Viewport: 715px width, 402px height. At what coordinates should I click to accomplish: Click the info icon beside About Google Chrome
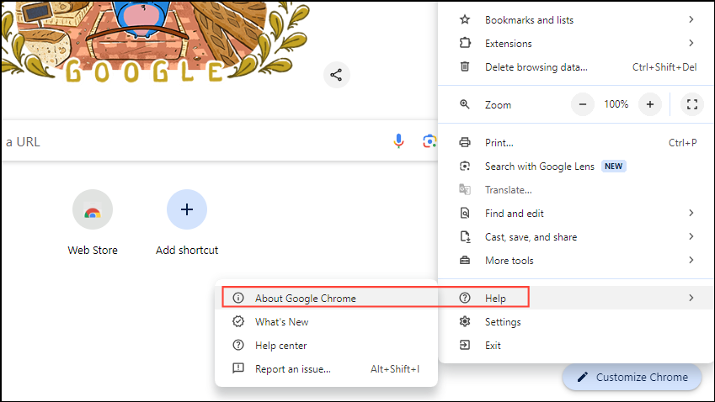click(238, 299)
